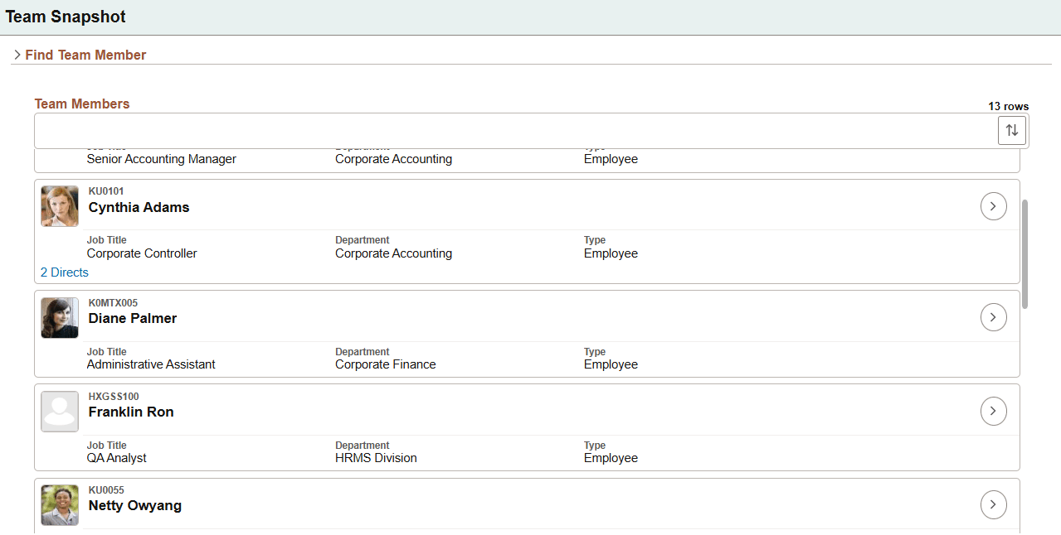Click Franklin Ron placeholder avatar

tap(60, 412)
